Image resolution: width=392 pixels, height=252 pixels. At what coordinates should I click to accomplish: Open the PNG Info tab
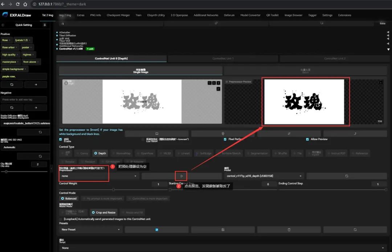pyautogui.click(x=95, y=15)
